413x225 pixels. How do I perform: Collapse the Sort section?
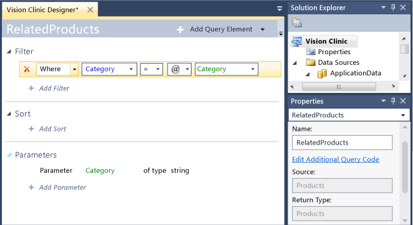tap(9, 114)
